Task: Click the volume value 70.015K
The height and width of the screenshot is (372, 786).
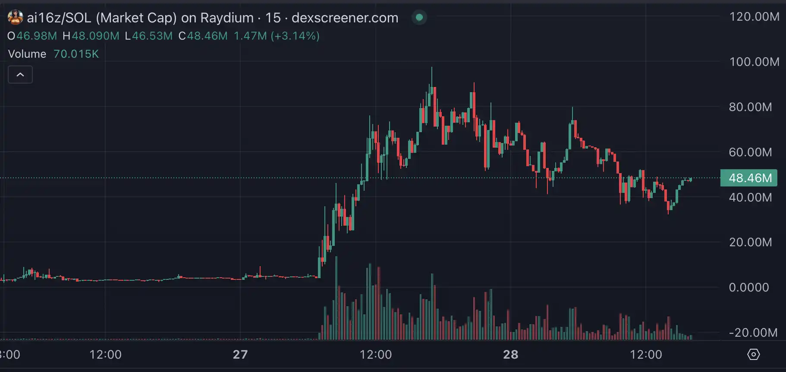Action: [x=76, y=54]
